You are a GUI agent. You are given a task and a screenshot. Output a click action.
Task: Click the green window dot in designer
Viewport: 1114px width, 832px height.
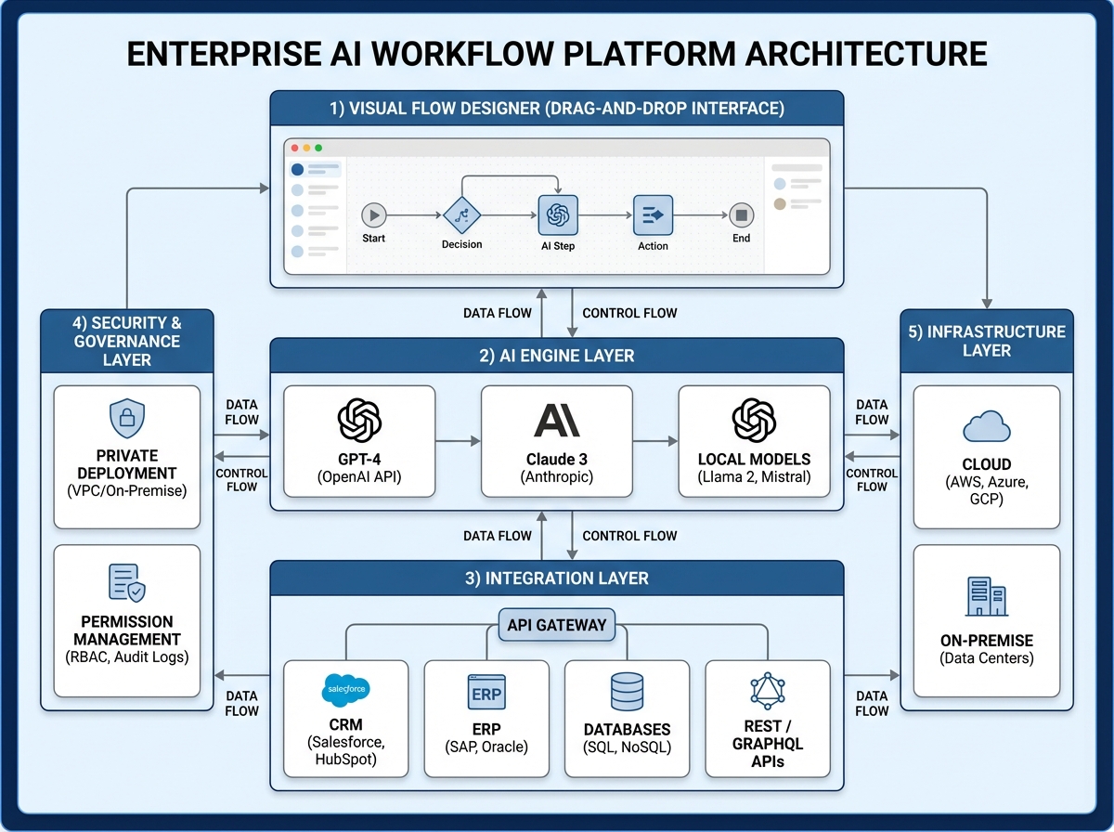[318, 148]
